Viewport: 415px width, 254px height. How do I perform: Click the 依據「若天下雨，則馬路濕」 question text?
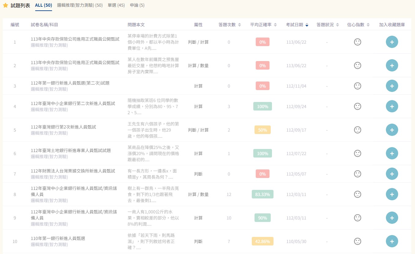[151, 241]
